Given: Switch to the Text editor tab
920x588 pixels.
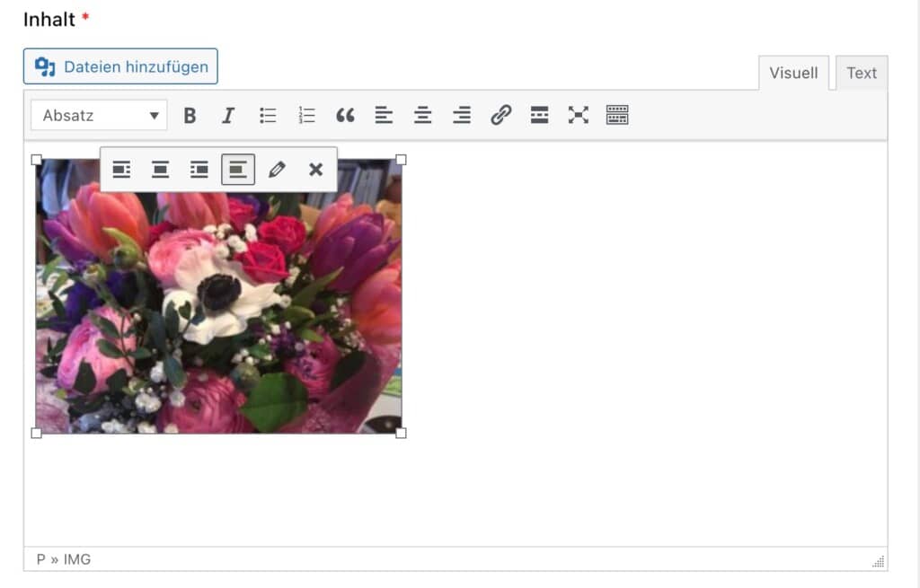Looking at the screenshot, I should (862, 74).
